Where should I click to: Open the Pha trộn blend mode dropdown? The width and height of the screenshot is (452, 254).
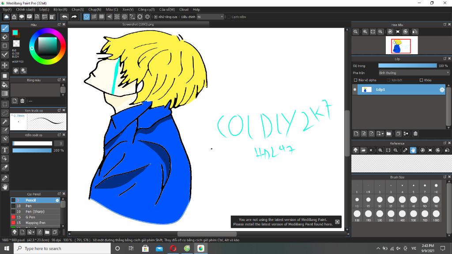point(414,73)
